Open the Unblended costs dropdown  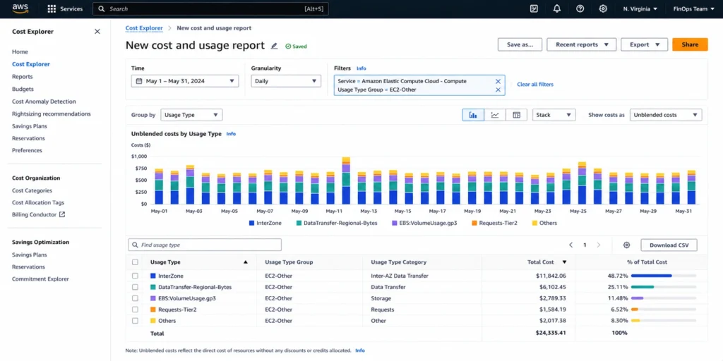(666, 115)
